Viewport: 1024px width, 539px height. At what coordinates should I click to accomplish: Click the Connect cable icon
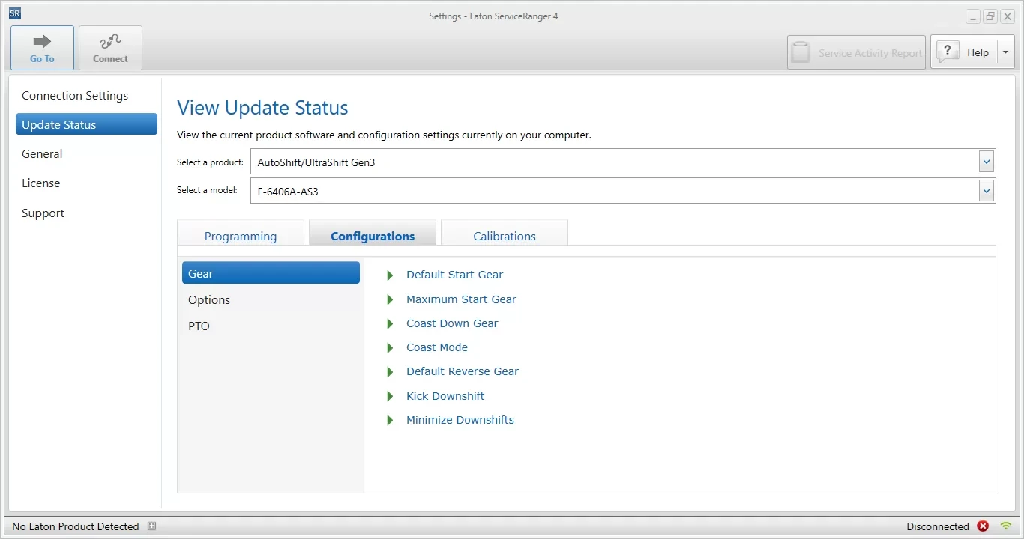(x=110, y=43)
